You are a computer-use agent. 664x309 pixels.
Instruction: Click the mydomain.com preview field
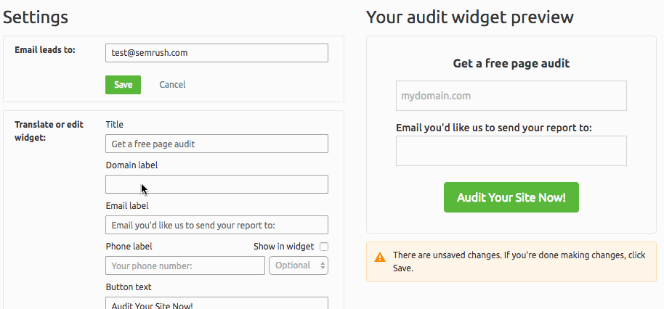[511, 96]
